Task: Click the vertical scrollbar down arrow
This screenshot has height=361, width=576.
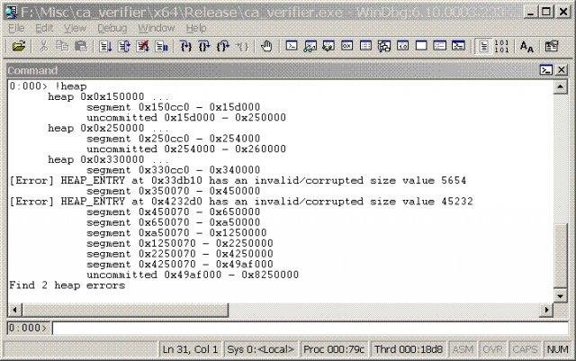Action: tap(560, 296)
